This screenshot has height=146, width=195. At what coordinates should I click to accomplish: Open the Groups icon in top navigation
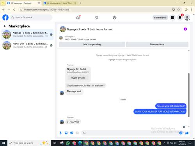click(114, 18)
